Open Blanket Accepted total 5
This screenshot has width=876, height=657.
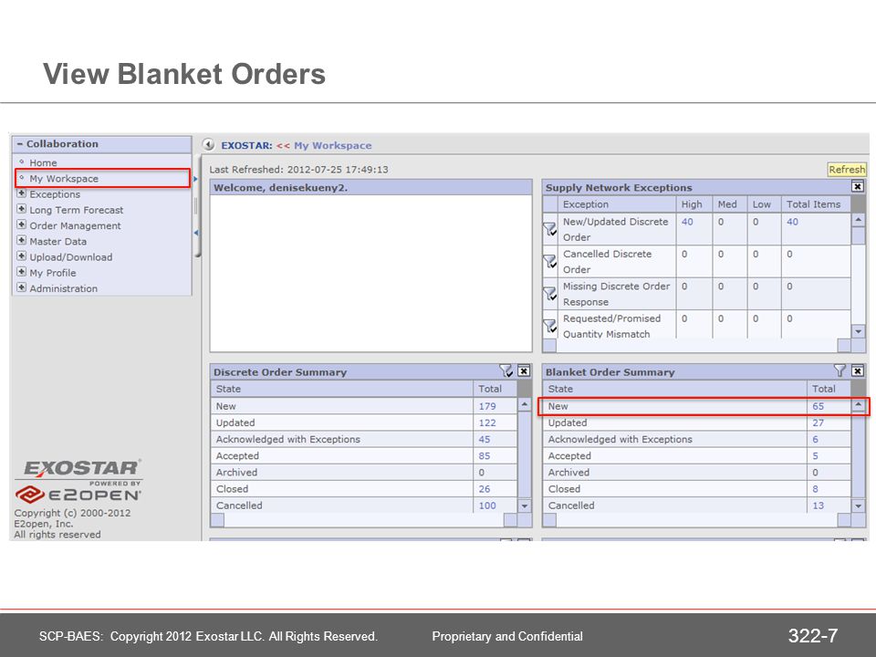[815, 456]
